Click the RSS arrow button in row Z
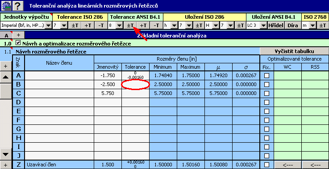This screenshot has width=329, height=169. (315, 165)
